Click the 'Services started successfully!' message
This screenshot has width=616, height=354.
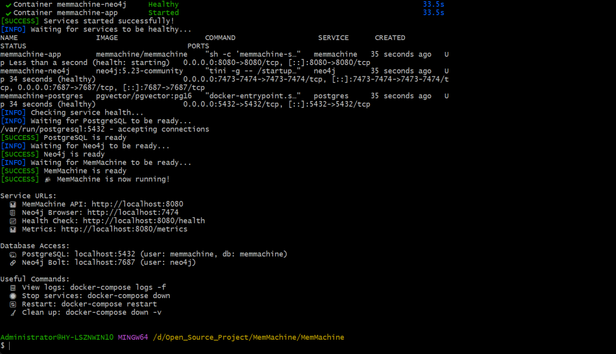point(109,21)
